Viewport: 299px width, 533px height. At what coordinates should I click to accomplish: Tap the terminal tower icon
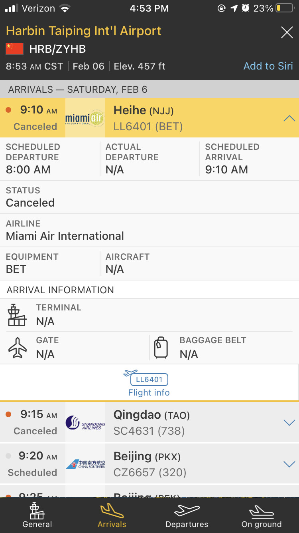[x=17, y=315]
